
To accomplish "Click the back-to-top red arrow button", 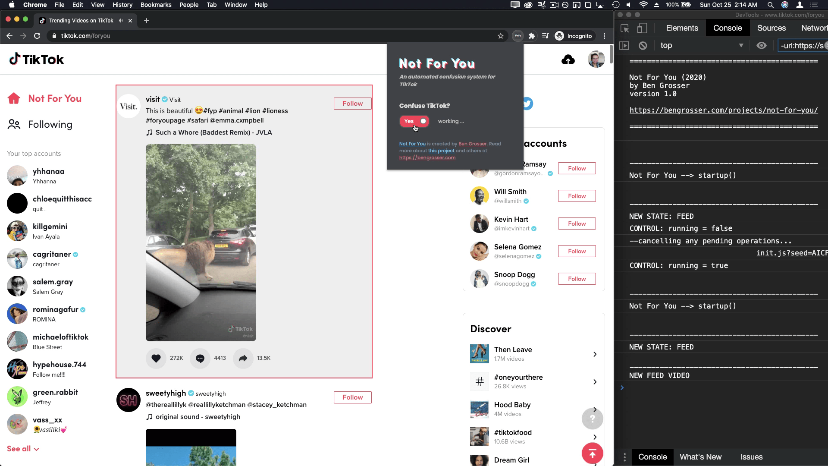I will 592,453.
